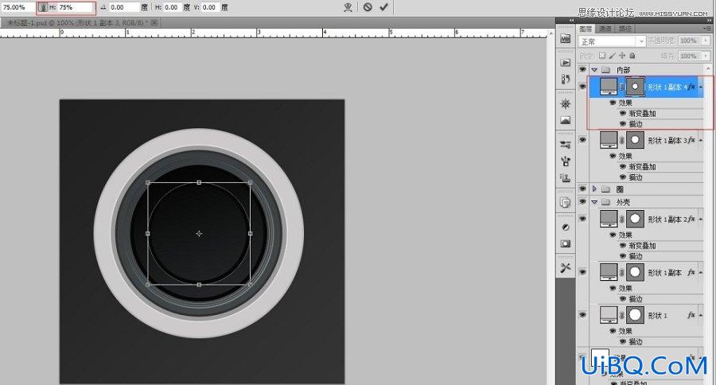Cancel the transform with the circle-slash icon
Viewport: 716px width, 385px height.
point(368,7)
